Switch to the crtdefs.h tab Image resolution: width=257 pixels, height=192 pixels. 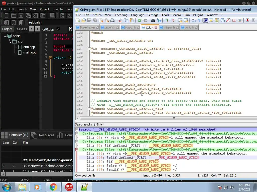pyautogui.click(x=110, y=27)
